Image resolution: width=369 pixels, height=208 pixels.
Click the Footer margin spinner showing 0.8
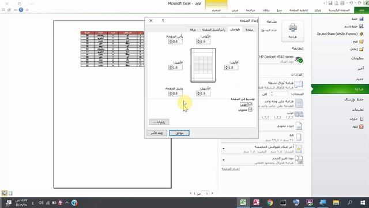point(175,94)
